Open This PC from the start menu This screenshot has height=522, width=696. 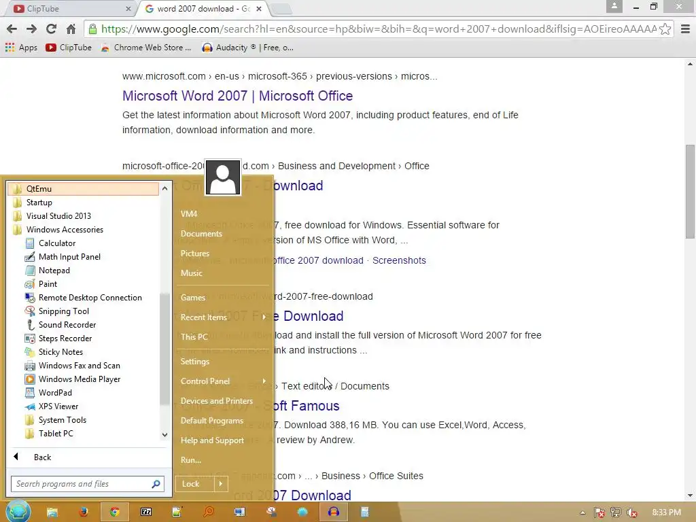194,337
